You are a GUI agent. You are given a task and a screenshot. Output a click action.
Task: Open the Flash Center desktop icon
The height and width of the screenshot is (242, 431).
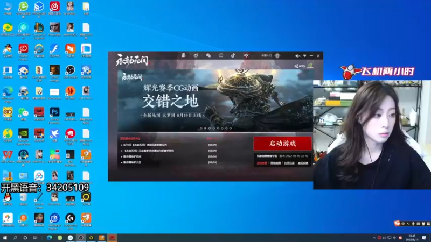[x=55, y=51]
